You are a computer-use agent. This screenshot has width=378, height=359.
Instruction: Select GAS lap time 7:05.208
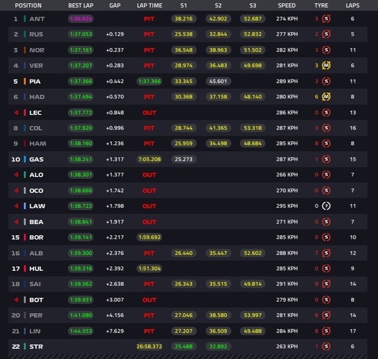149,159
